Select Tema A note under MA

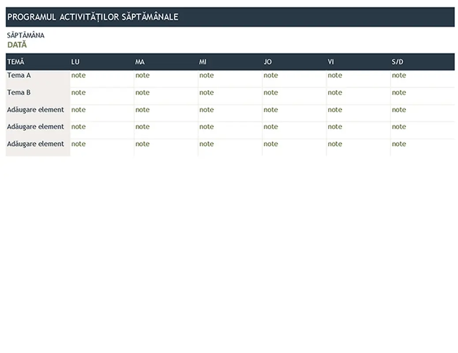click(143, 75)
